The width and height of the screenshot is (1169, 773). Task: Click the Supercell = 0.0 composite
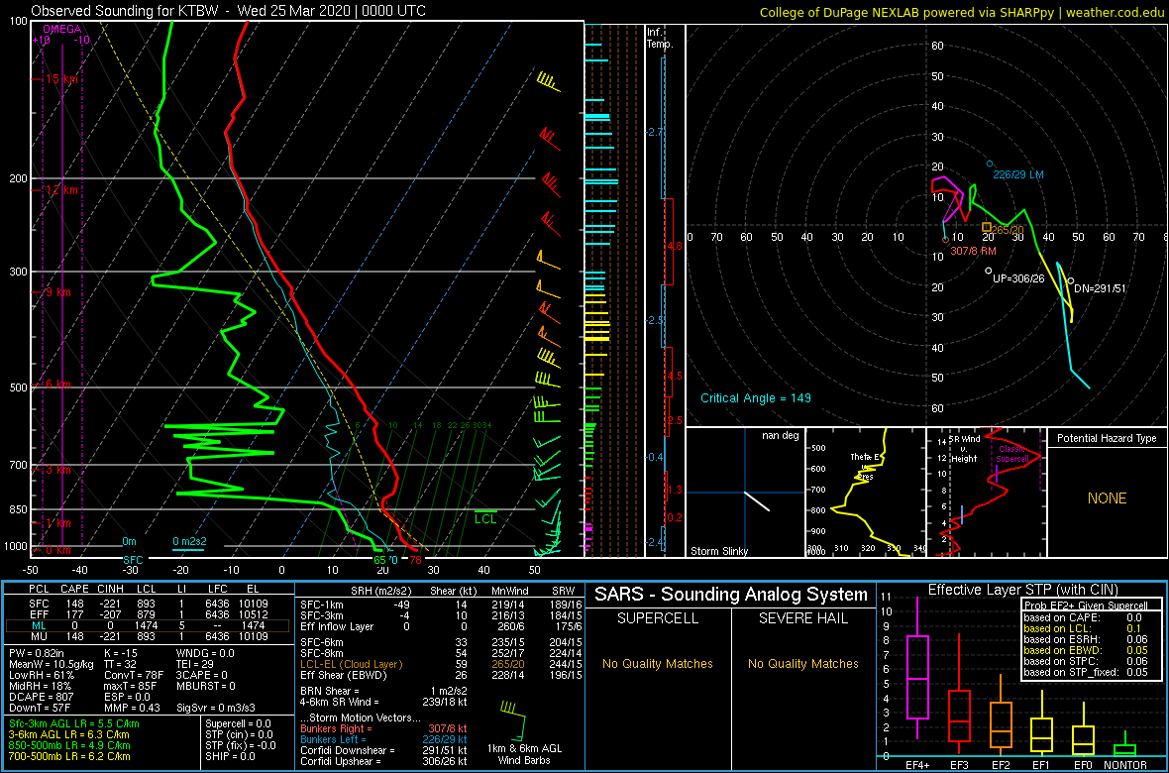coord(238,723)
